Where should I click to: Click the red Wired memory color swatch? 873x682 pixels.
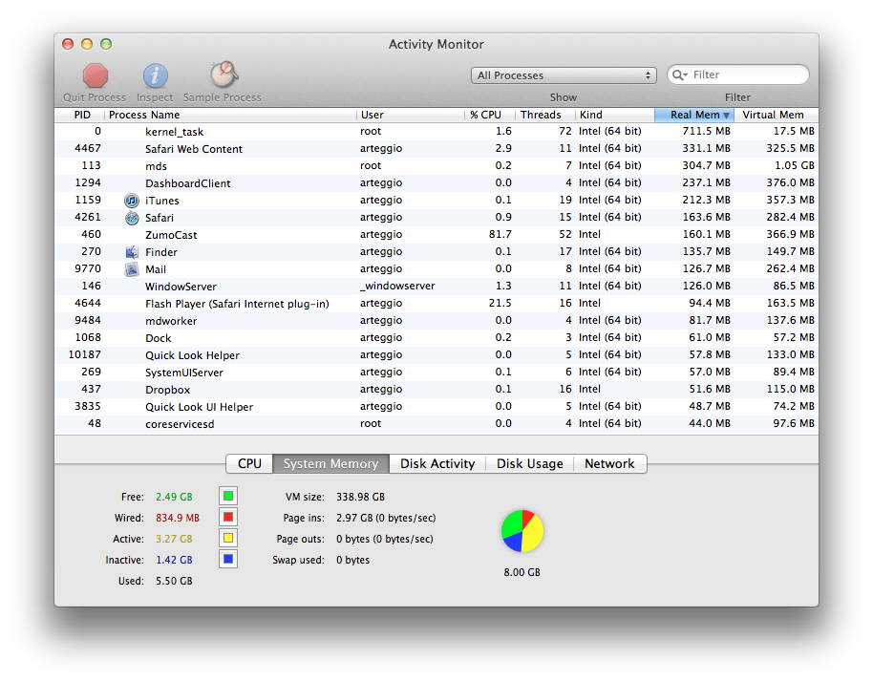click(x=228, y=517)
